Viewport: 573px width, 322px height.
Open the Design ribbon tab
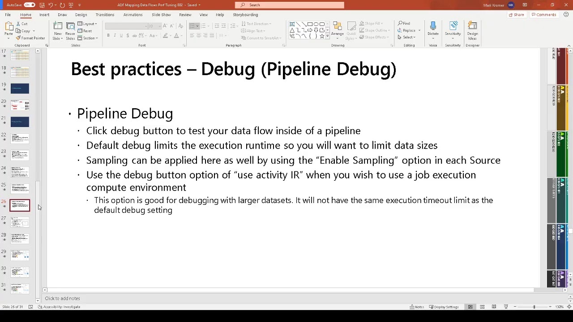[x=81, y=15]
